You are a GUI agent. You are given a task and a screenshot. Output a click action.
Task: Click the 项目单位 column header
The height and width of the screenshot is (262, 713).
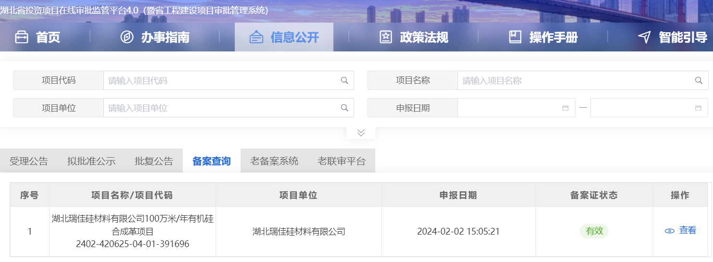(x=298, y=195)
